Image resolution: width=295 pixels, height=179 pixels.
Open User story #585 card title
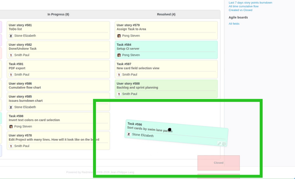coord(20,97)
